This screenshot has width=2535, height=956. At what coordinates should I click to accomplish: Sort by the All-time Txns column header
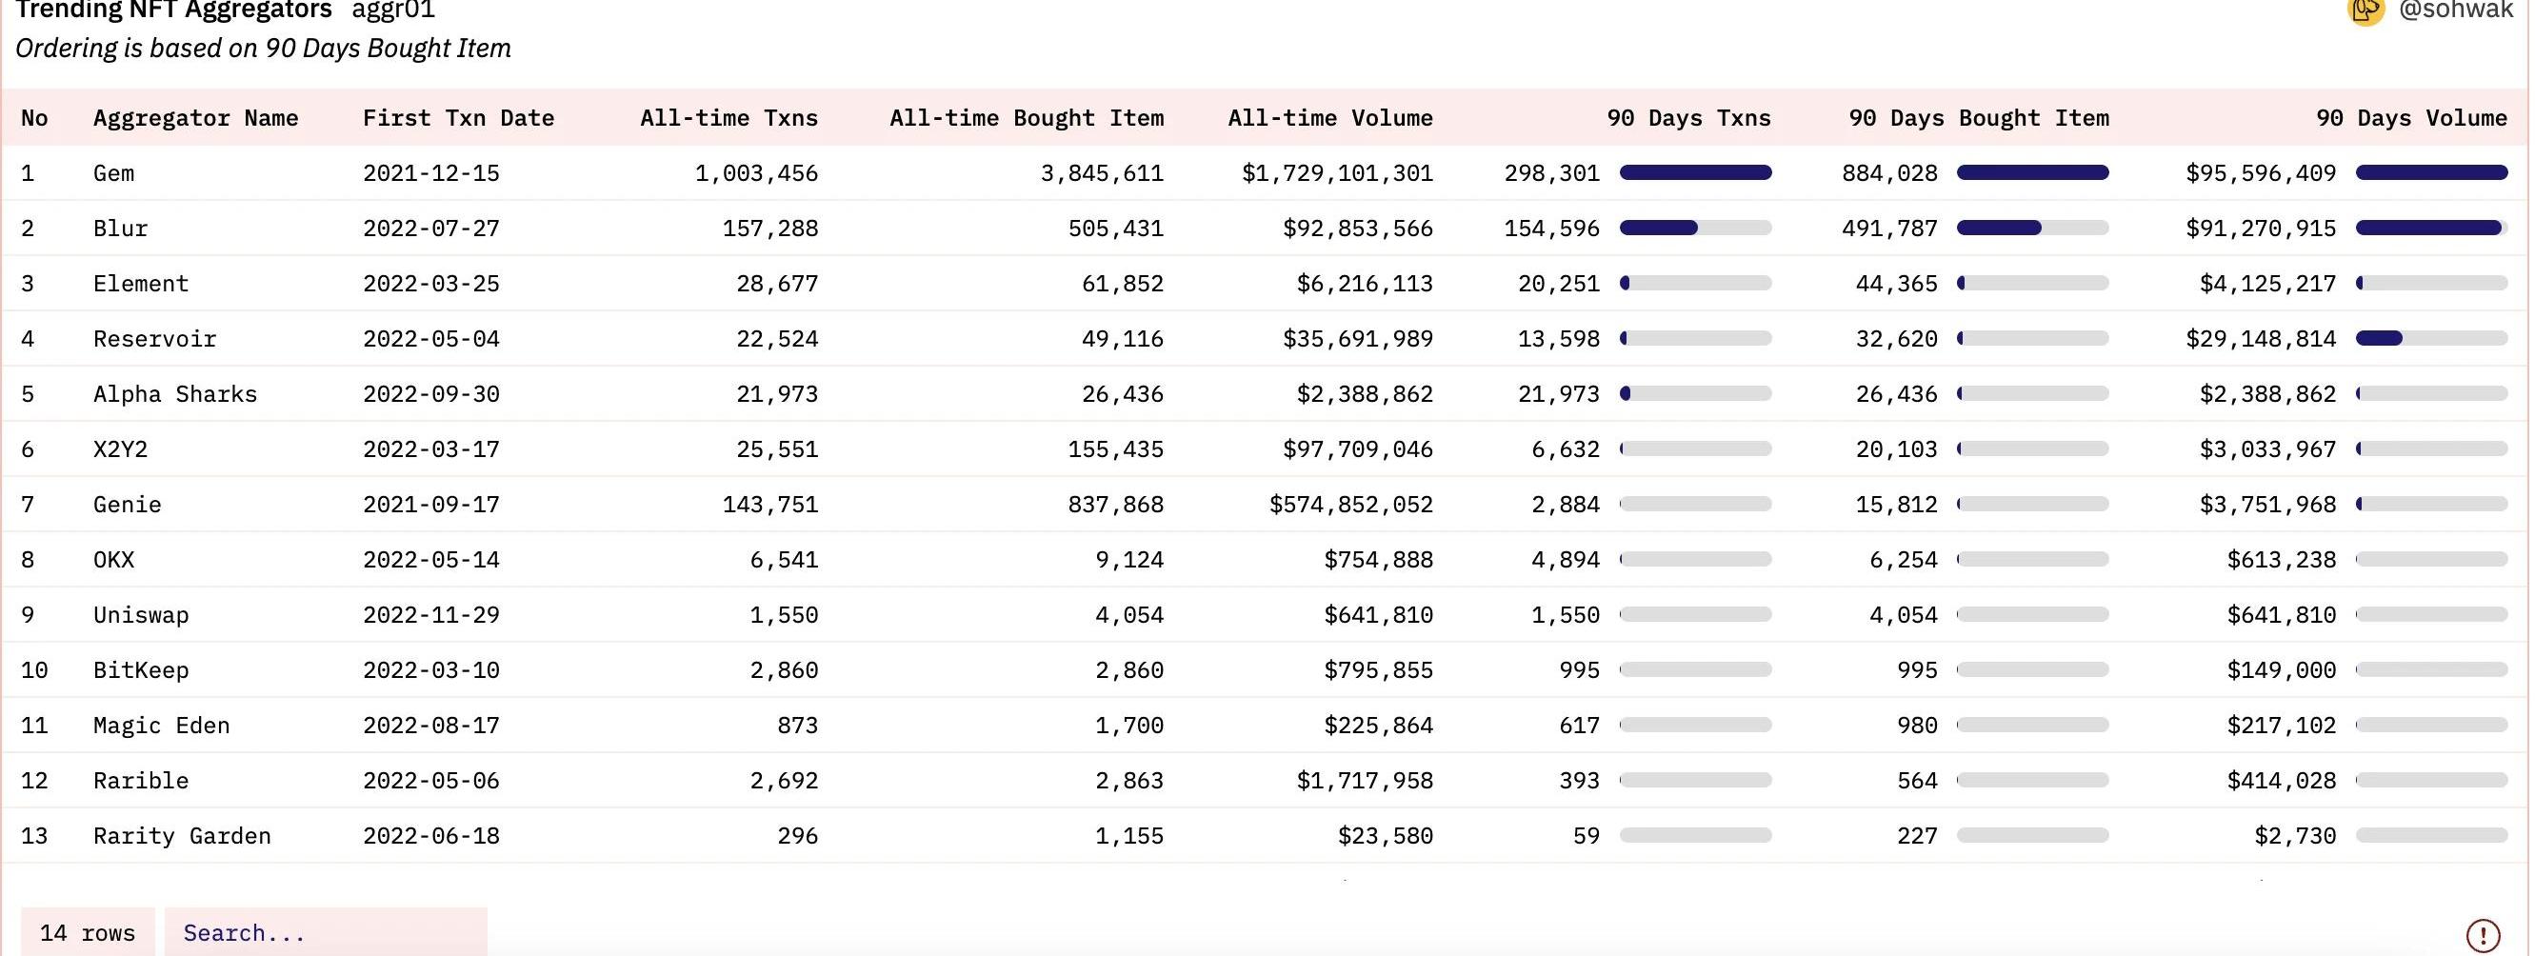pyautogui.click(x=729, y=118)
